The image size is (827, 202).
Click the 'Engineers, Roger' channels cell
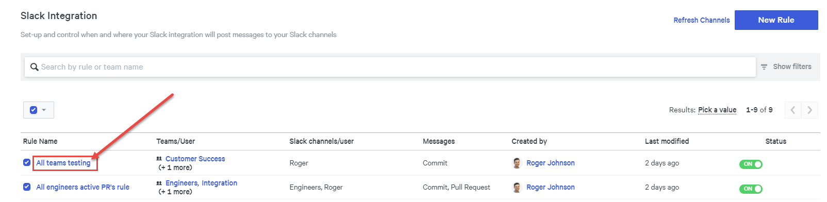[316, 187]
